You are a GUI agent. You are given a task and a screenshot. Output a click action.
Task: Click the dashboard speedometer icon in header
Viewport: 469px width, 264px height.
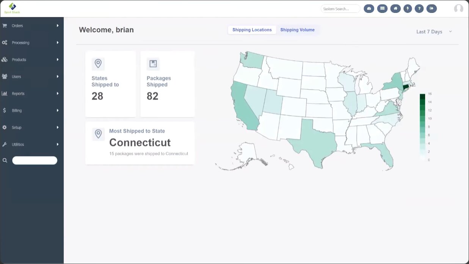369,9
